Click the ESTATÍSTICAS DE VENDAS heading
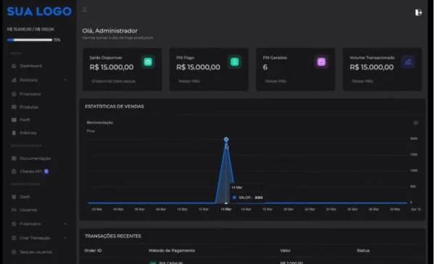 coord(115,106)
